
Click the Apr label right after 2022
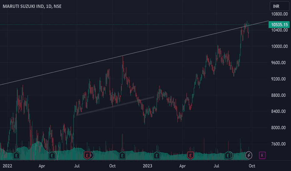tap(42, 166)
